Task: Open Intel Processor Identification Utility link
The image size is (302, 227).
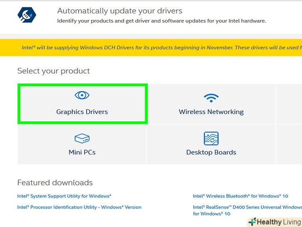Action: tap(79, 207)
